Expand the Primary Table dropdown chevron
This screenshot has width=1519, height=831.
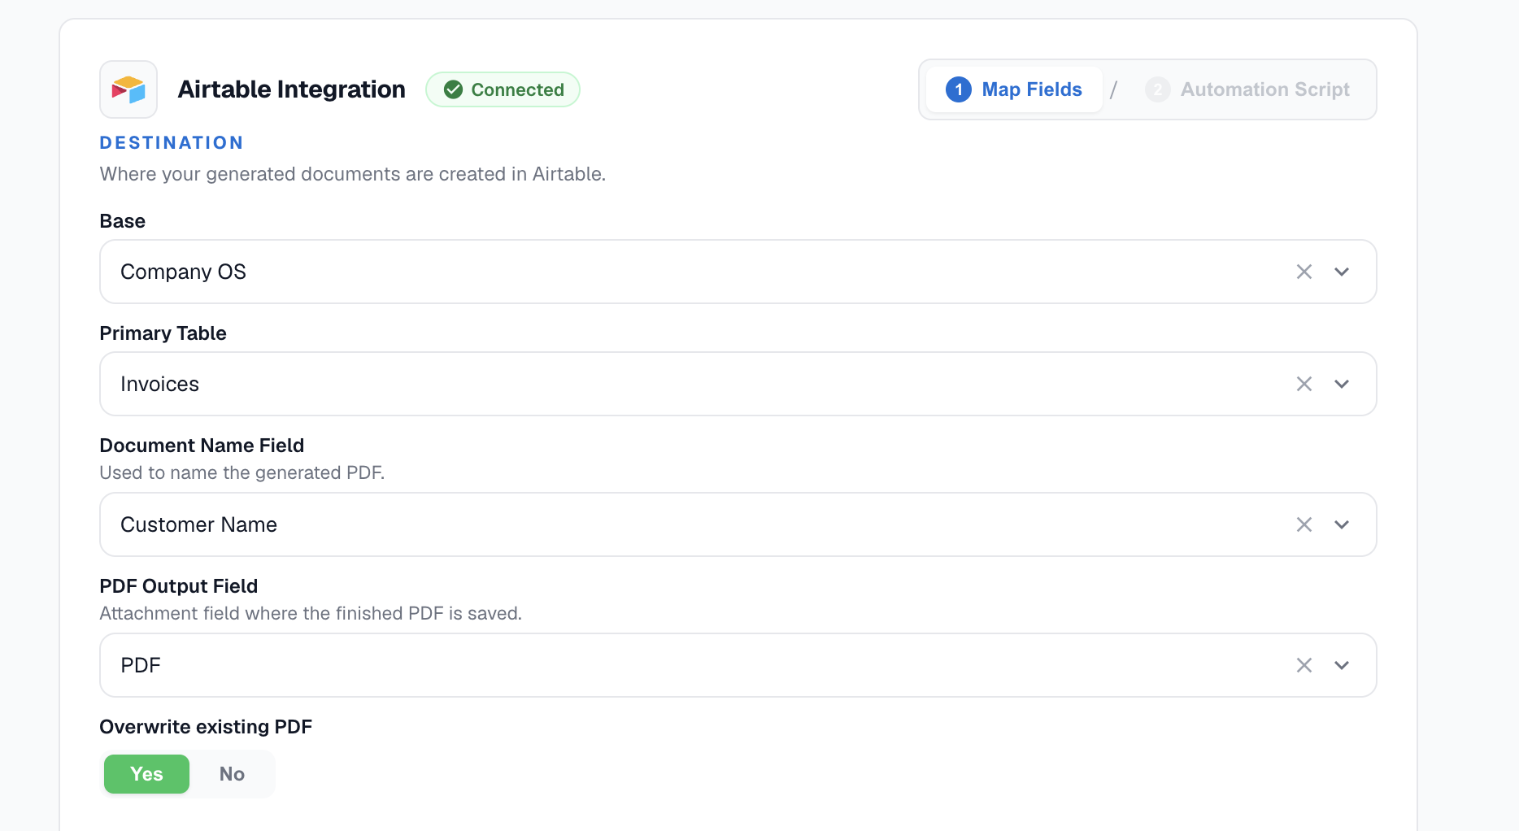(1342, 384)
